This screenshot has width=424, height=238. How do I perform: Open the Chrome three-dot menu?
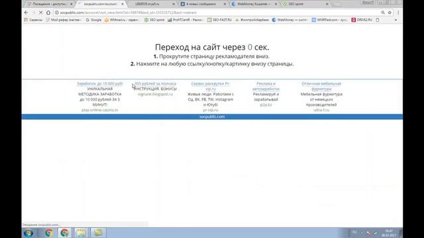tap(398, 13)
